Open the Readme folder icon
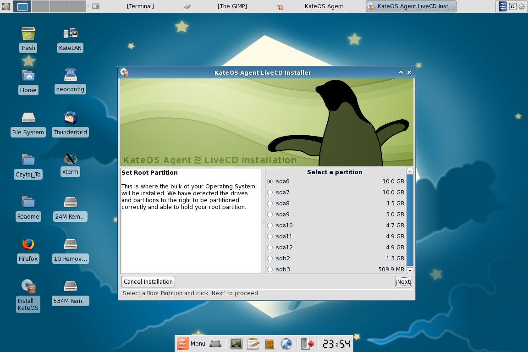Viewport: 528px width, 352px height. pyautogui.click(x=28, y=202)
